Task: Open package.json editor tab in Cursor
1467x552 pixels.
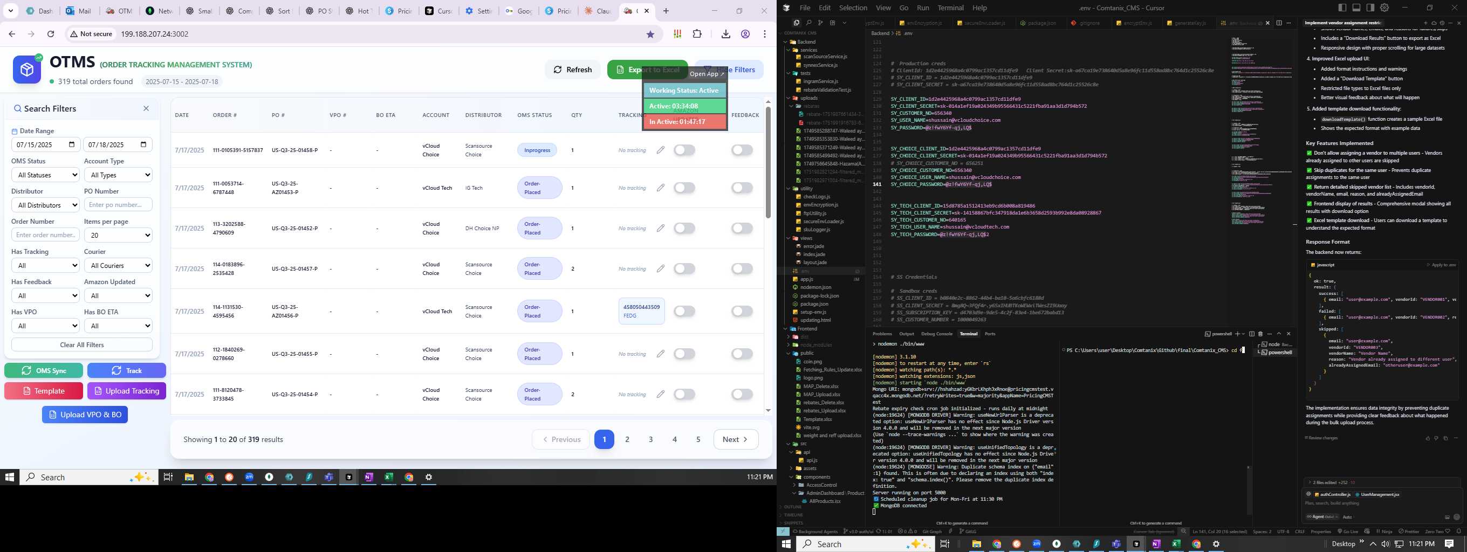Action: pos(1038,23)
